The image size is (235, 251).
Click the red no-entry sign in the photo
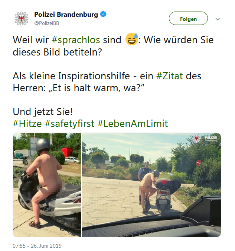(x=198, y=163)
